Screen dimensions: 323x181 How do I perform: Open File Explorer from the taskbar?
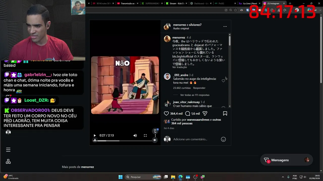coord(173,177)
